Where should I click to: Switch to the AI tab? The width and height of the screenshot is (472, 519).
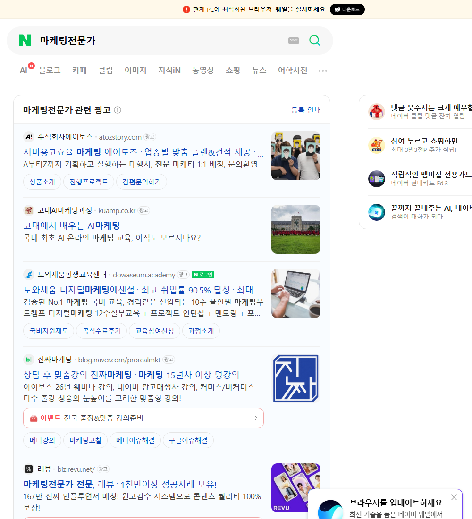point(24,70)
